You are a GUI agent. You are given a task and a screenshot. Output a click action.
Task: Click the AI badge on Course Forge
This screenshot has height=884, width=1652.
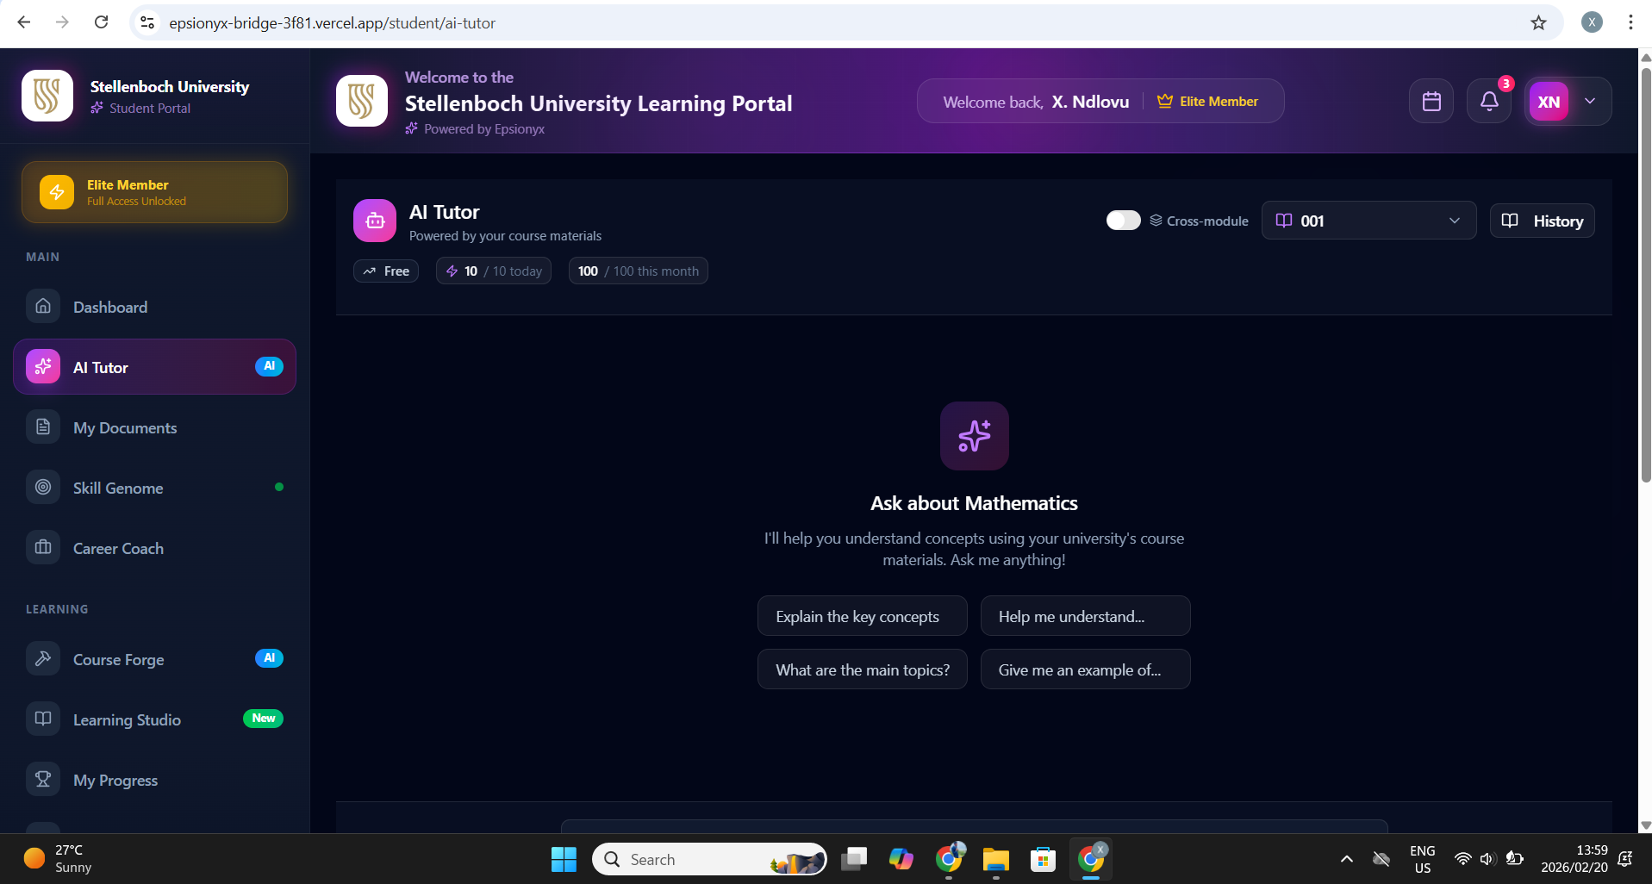point(269,658)
